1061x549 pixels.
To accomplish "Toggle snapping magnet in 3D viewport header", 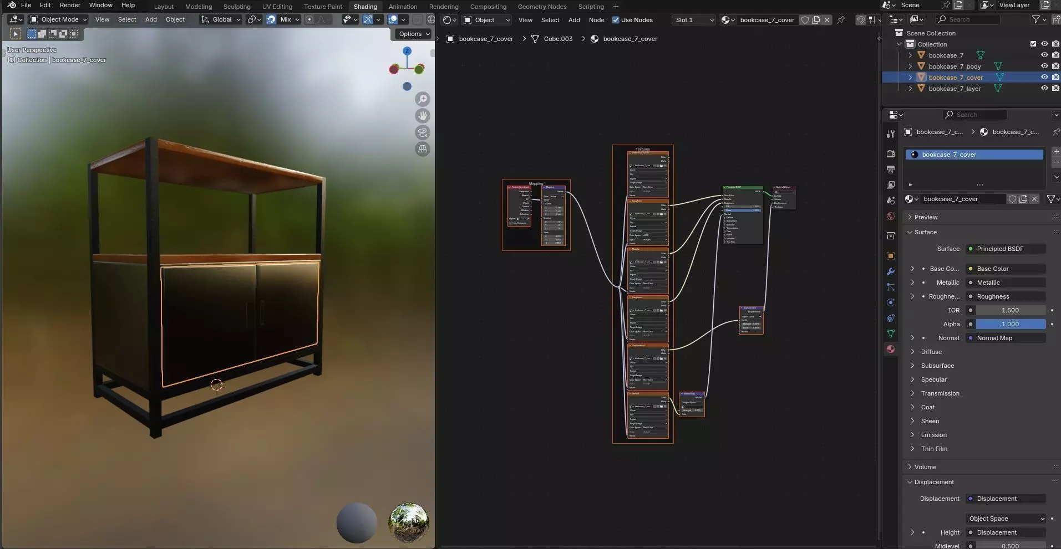I will (271, 19).
